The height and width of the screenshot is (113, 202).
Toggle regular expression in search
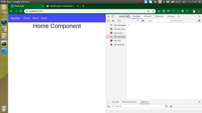point(113,106)
